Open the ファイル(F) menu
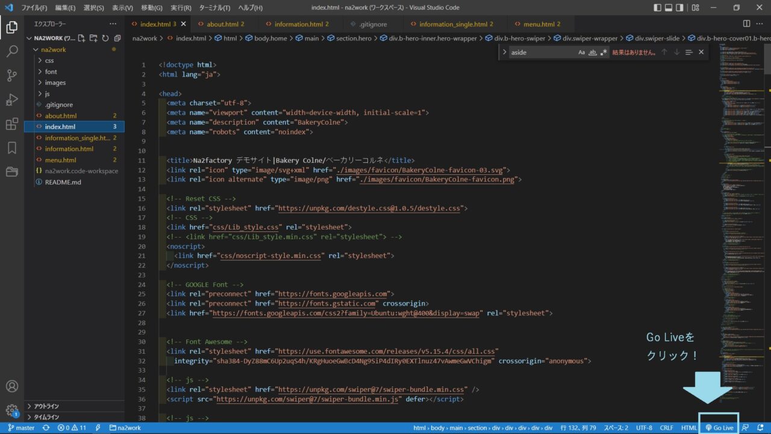This screenshot has width=771, height=434. pyautogui.click(x=34, y=8)
